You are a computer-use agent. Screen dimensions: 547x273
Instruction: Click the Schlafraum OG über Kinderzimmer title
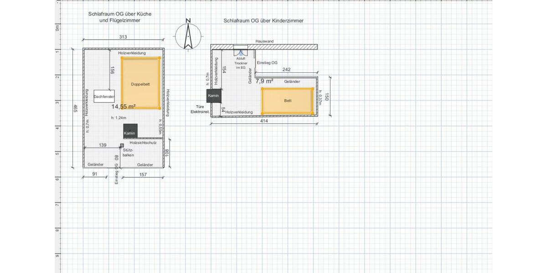tap(263, 20)
